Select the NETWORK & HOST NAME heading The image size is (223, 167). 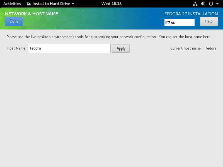[x=31, y=14]
